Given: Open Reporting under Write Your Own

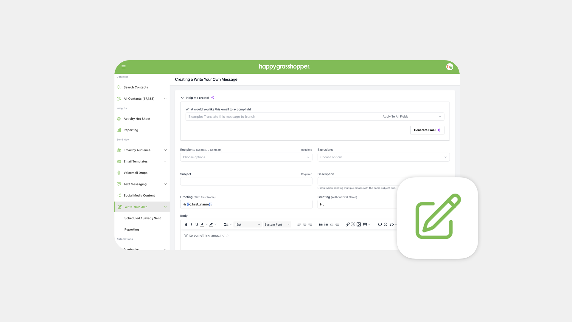Looking at the screenshot, I should pos(132,229).
